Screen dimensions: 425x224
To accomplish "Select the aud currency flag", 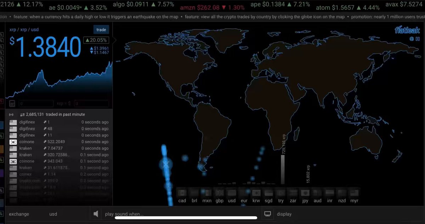I will (318, 193).
